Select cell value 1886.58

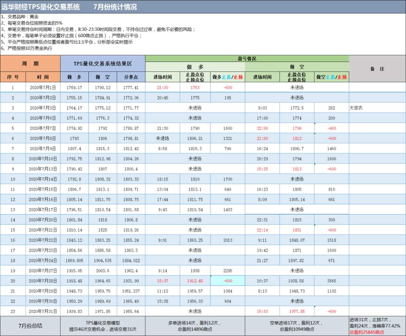[x=103, y=250]
